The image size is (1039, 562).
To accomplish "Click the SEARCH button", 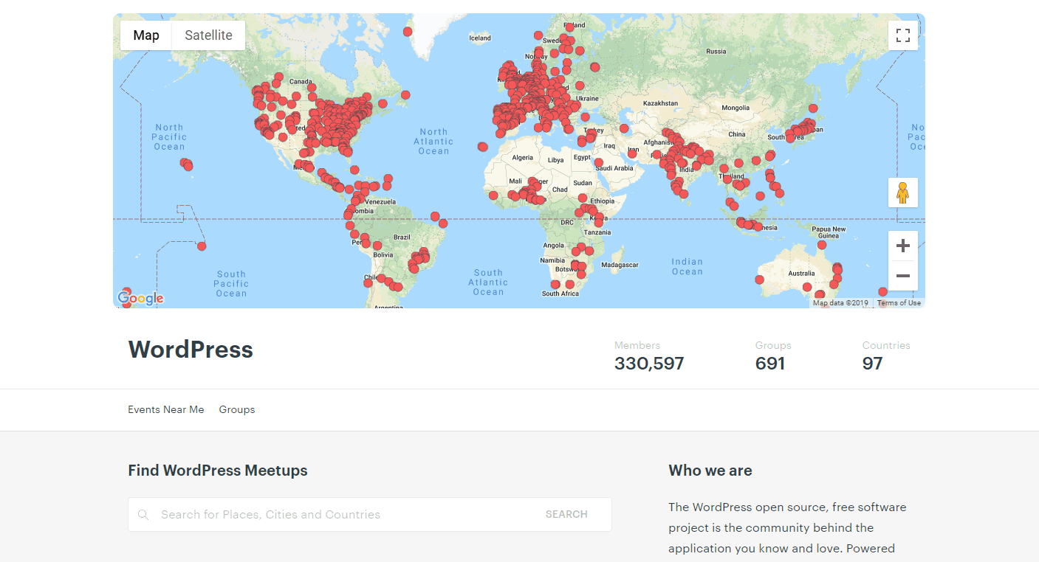I will pos(566,514).
